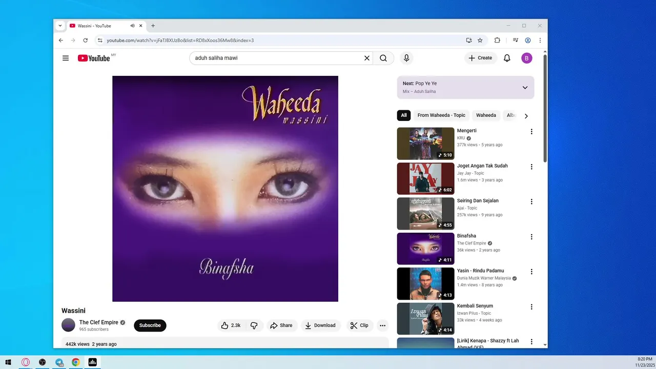Viewport: 656px width, 369px height.
Task: Dislike the video with thumbs down
Action: [254, 325]
